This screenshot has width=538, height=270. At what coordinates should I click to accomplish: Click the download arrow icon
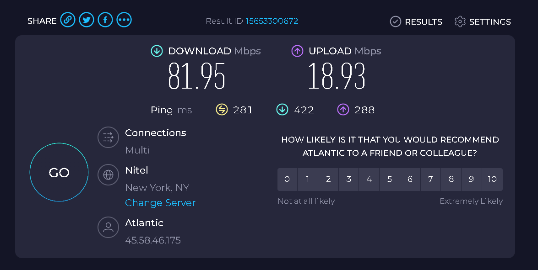tap(157, 51)
